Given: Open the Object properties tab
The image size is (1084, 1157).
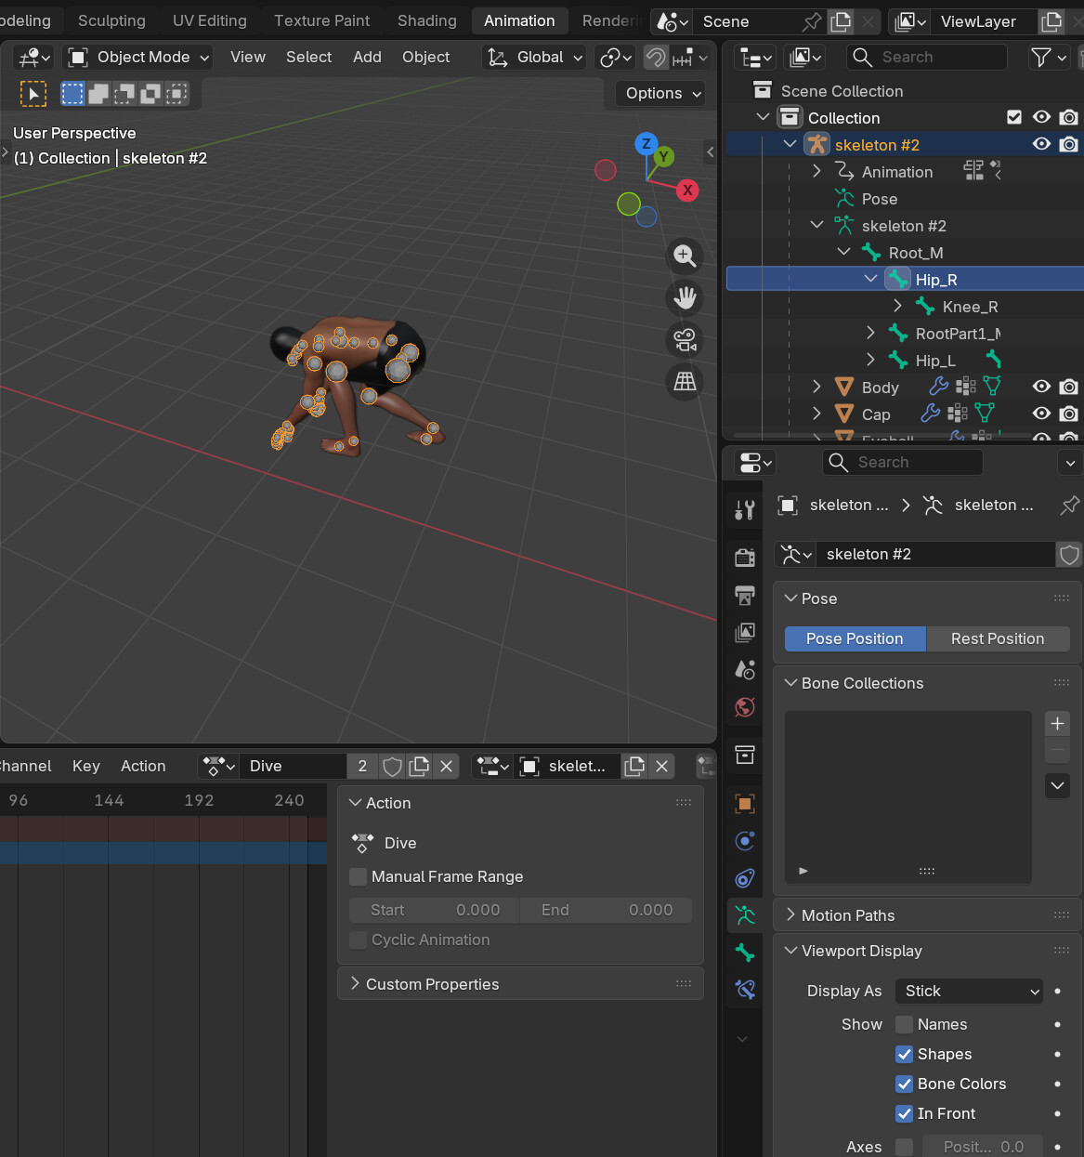Looking at the screenshot, I should click(745, 803).
